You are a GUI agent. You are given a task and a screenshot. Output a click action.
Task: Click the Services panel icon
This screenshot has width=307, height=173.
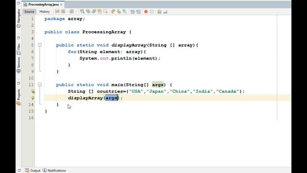pyautogui.click(x=19, y=71)
